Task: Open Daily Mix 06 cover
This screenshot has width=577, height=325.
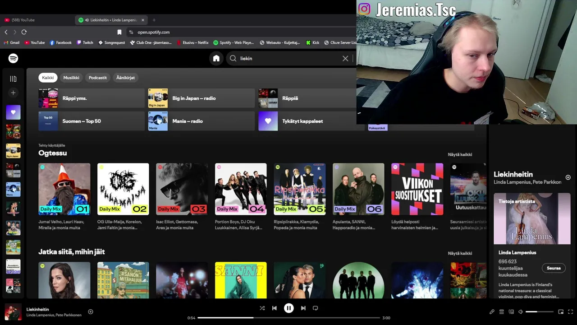Action: coord(358,189)
